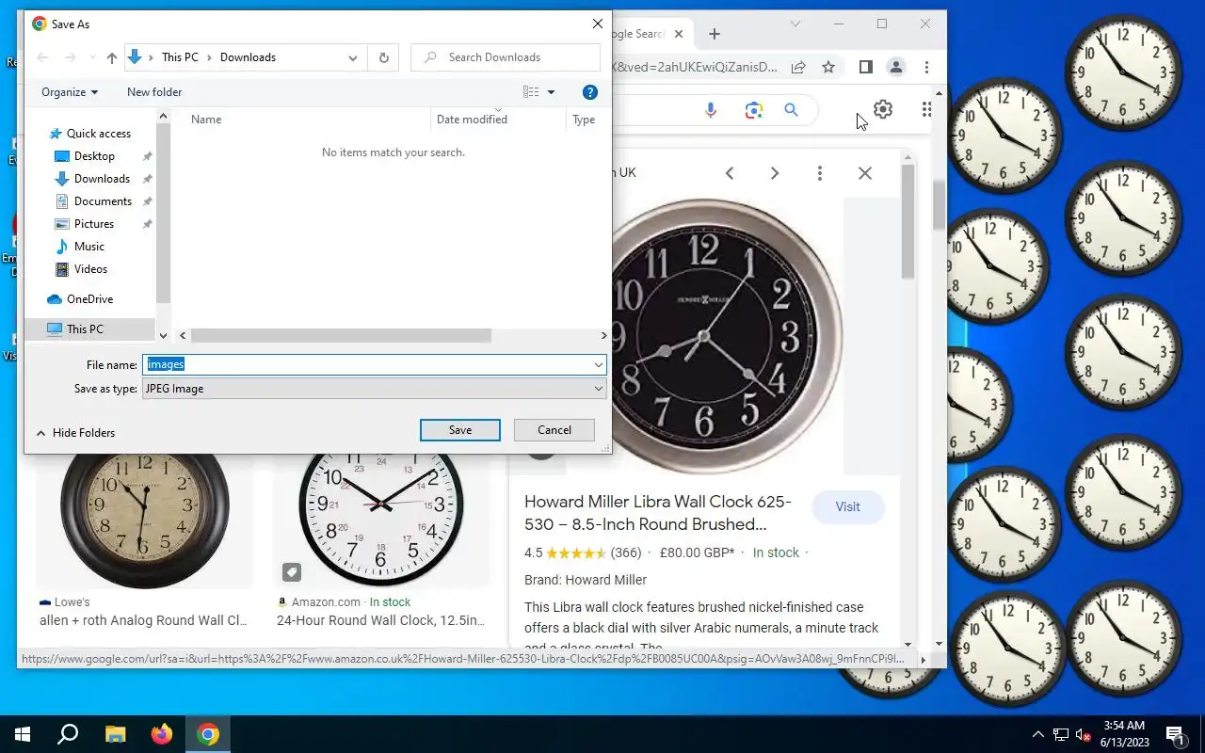Collapse with Hide Folders toggle

[75, 433]
